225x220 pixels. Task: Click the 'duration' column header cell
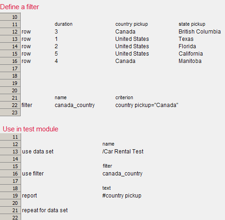coord(63,24)
